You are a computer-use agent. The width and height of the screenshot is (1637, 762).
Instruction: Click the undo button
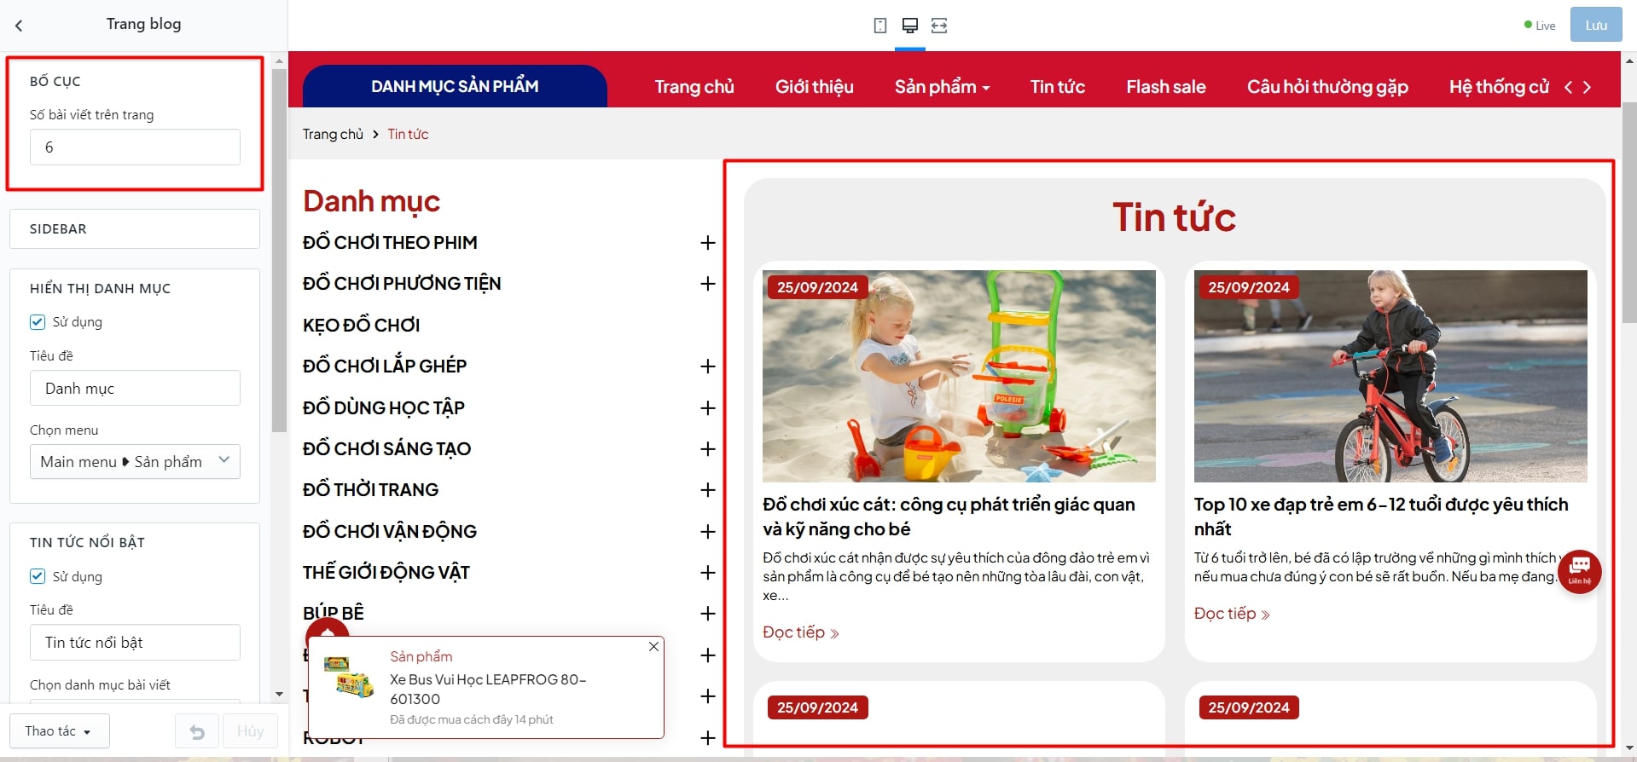tap(197, 731)
